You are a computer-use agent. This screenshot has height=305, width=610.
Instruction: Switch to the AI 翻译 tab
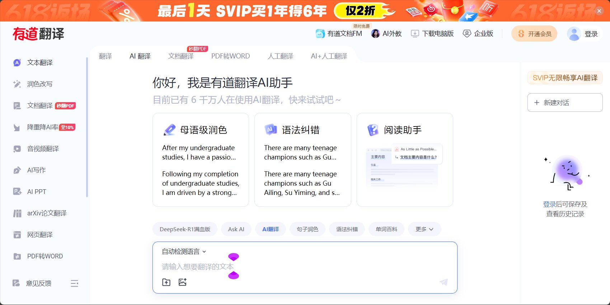pos(140,56)
